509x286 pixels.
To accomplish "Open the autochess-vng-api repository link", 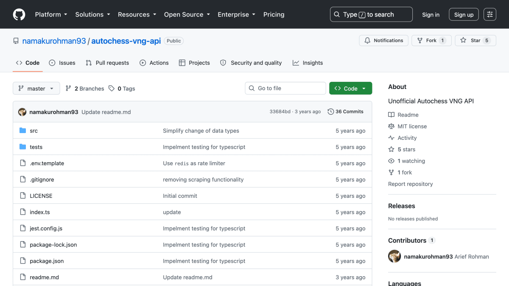I will (126, 41).
